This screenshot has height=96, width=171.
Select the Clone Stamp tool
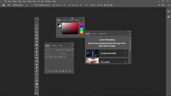tap(37, 51)
